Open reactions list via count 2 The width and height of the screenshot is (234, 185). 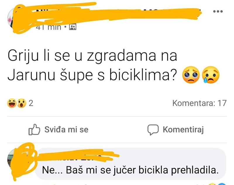click(x=31, y=103)
